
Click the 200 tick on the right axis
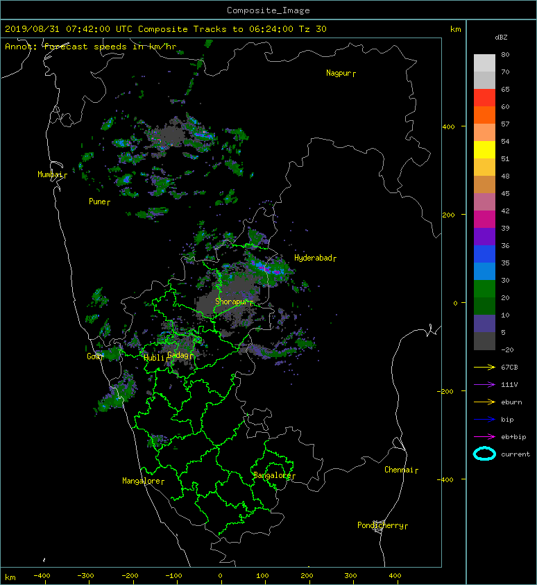(449, 215)
